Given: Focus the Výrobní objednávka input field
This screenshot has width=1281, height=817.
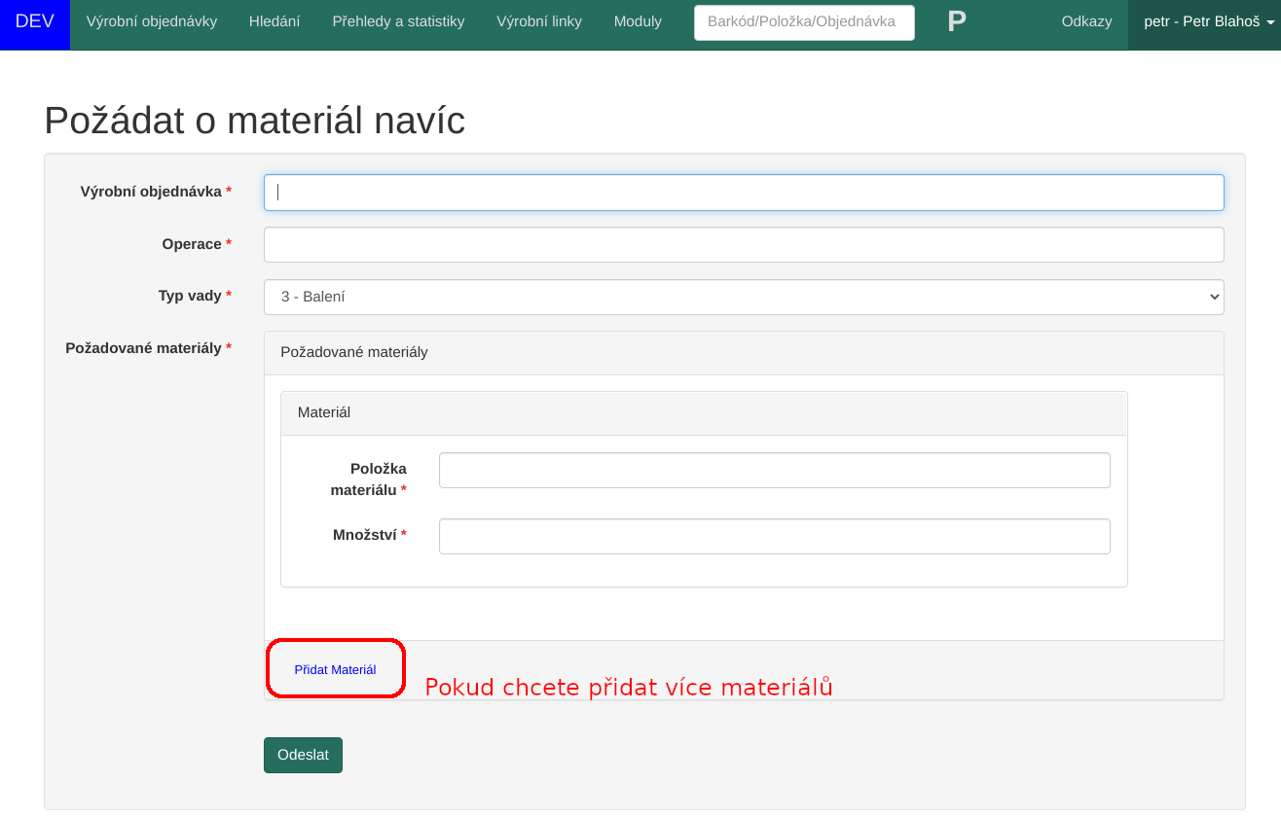Looking at the screenshot, I should point(744,193).
